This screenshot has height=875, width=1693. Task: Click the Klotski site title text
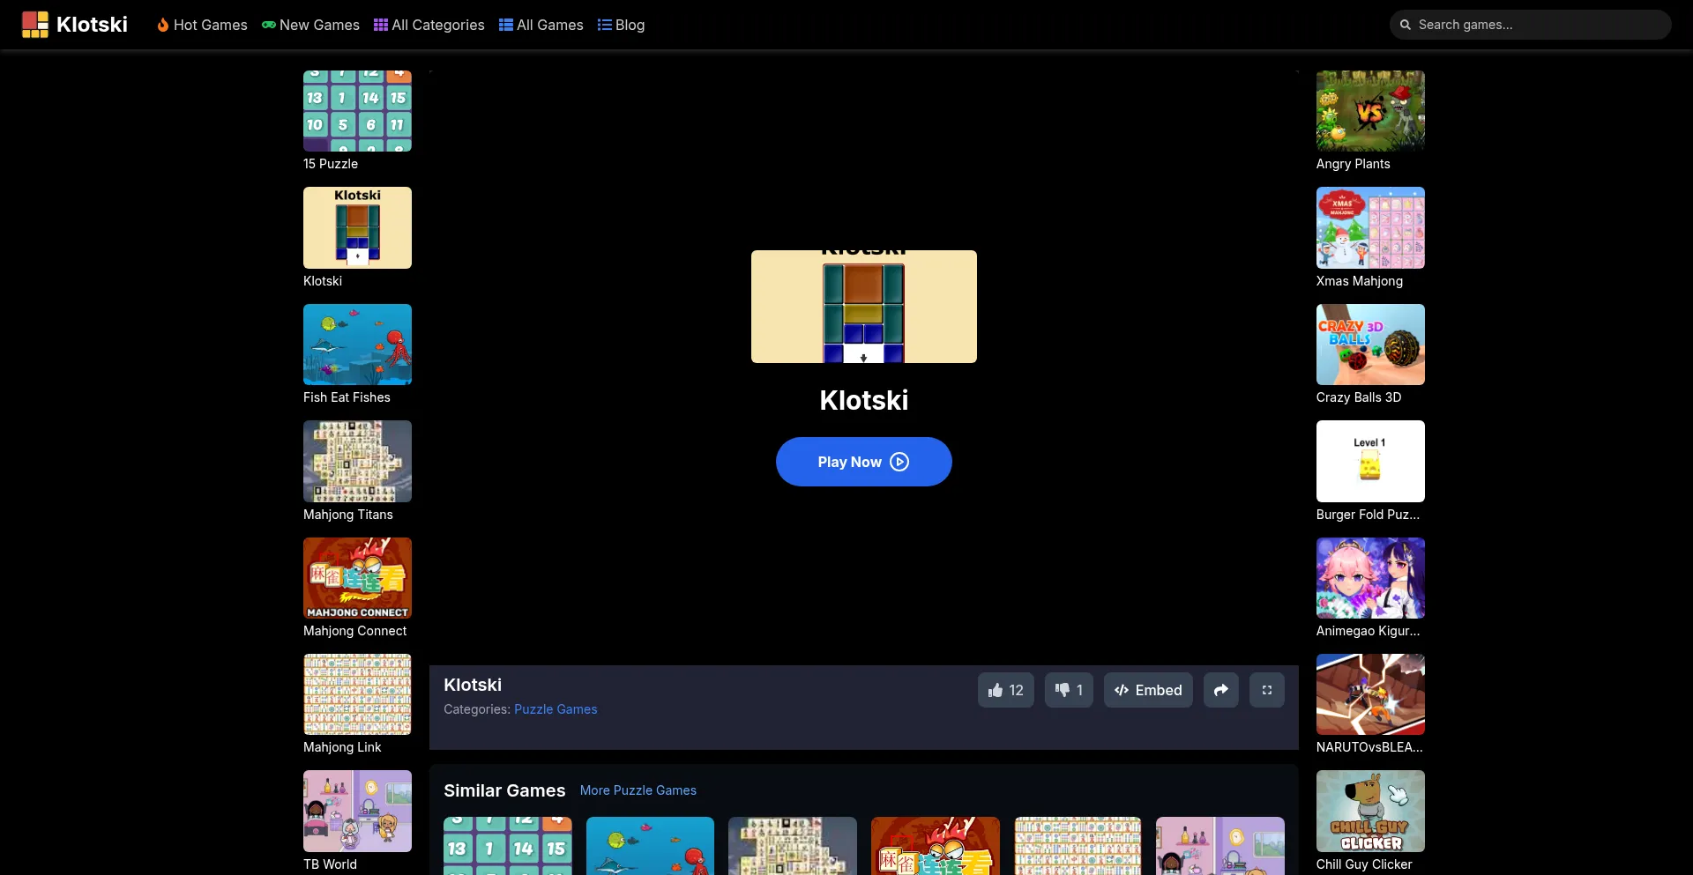click(92, 25)
